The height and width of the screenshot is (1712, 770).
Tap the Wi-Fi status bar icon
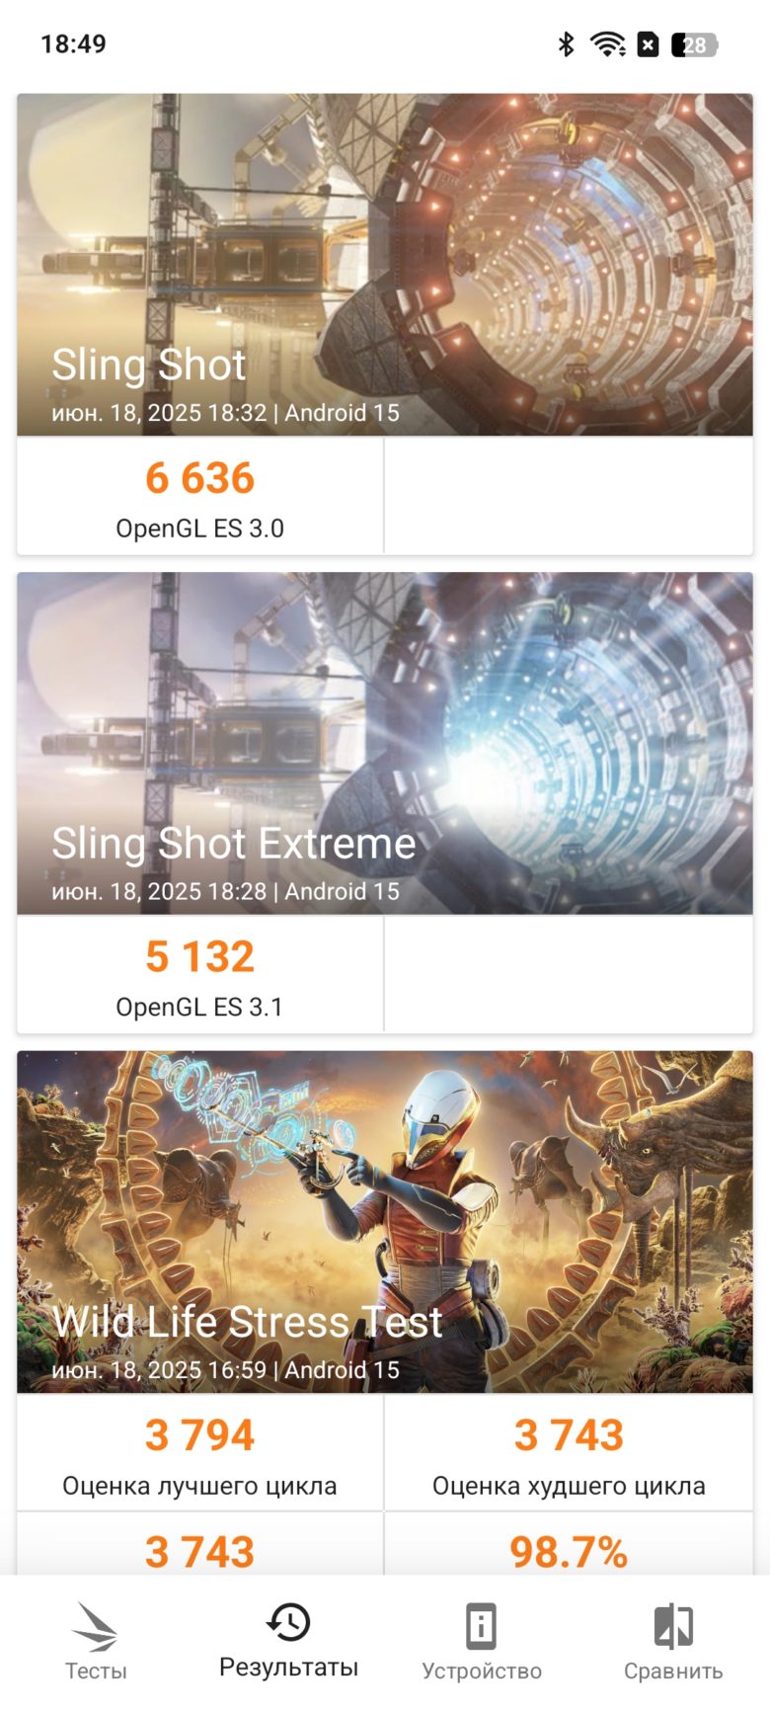[607, 43]
